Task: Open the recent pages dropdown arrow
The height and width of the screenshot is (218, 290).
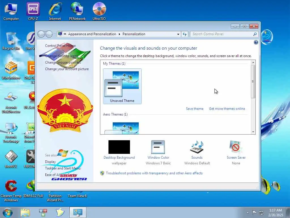Action: point(55,34)
